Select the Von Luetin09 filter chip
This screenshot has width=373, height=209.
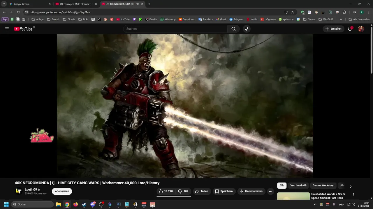[298, 185]
